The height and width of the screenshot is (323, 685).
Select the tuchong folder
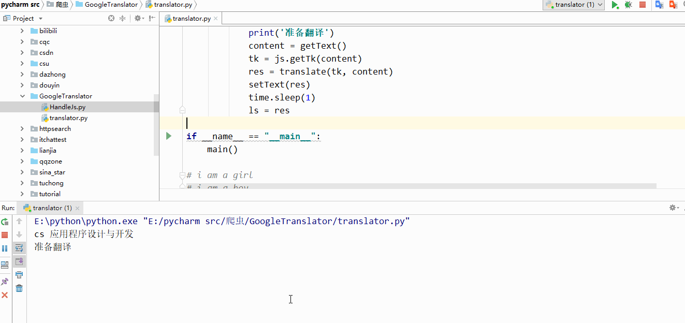coord(51,183)
